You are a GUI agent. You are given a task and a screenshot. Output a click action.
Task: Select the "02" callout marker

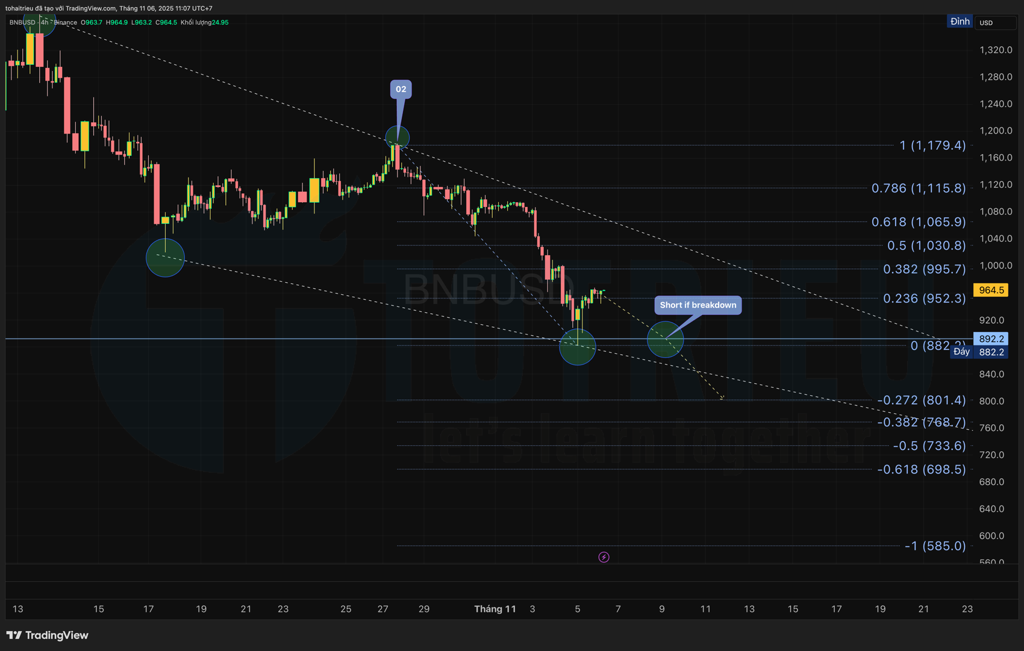click(x=401, y=89)
